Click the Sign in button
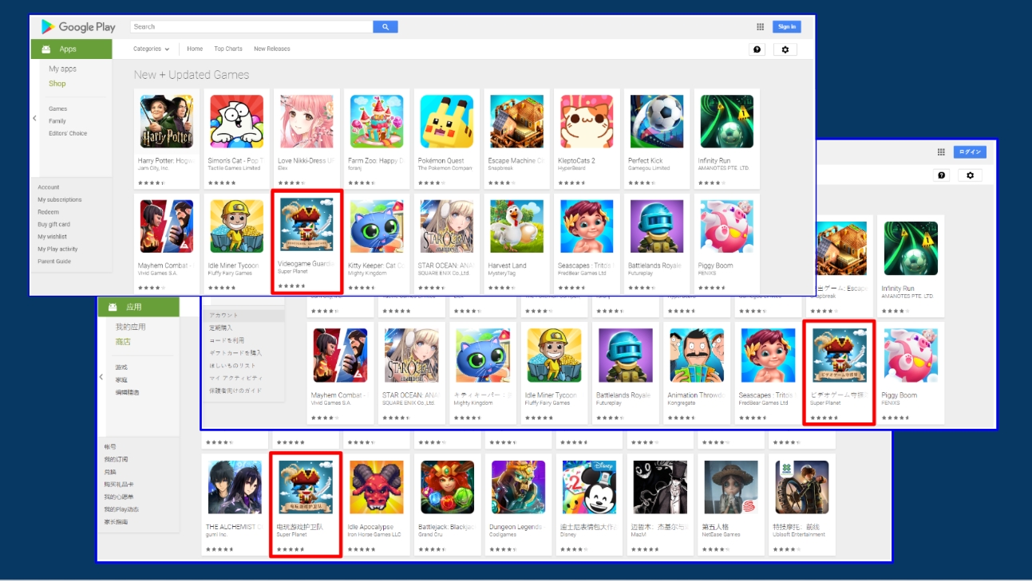This screenshot has width=1032, height=581. [x=787, y=27]
